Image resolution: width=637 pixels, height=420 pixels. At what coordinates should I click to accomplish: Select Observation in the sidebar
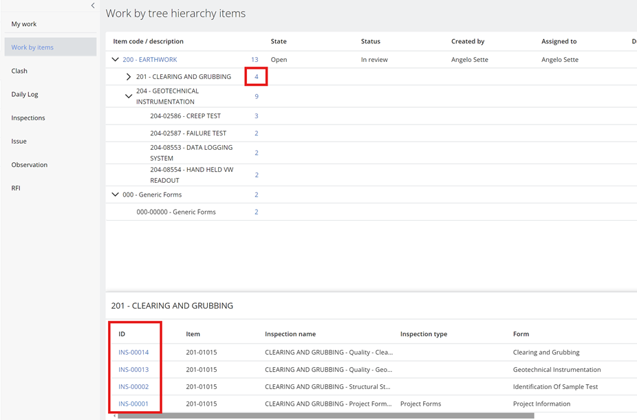click(29, 164)
